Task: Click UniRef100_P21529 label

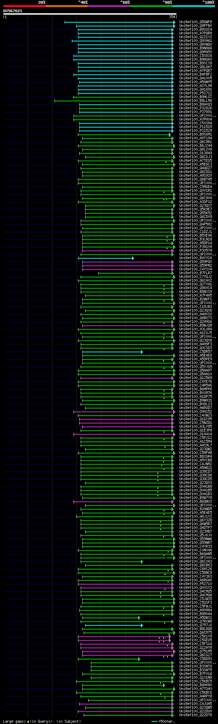Action: (x=196, y=131)
